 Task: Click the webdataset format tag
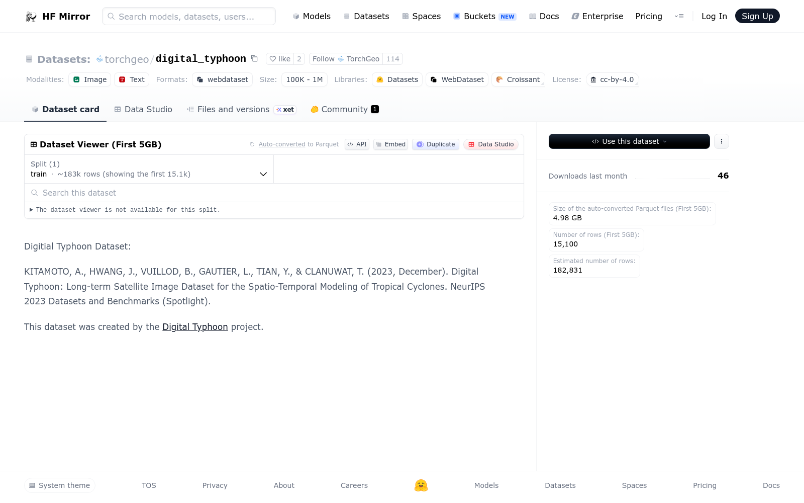[x=222, y=79]
